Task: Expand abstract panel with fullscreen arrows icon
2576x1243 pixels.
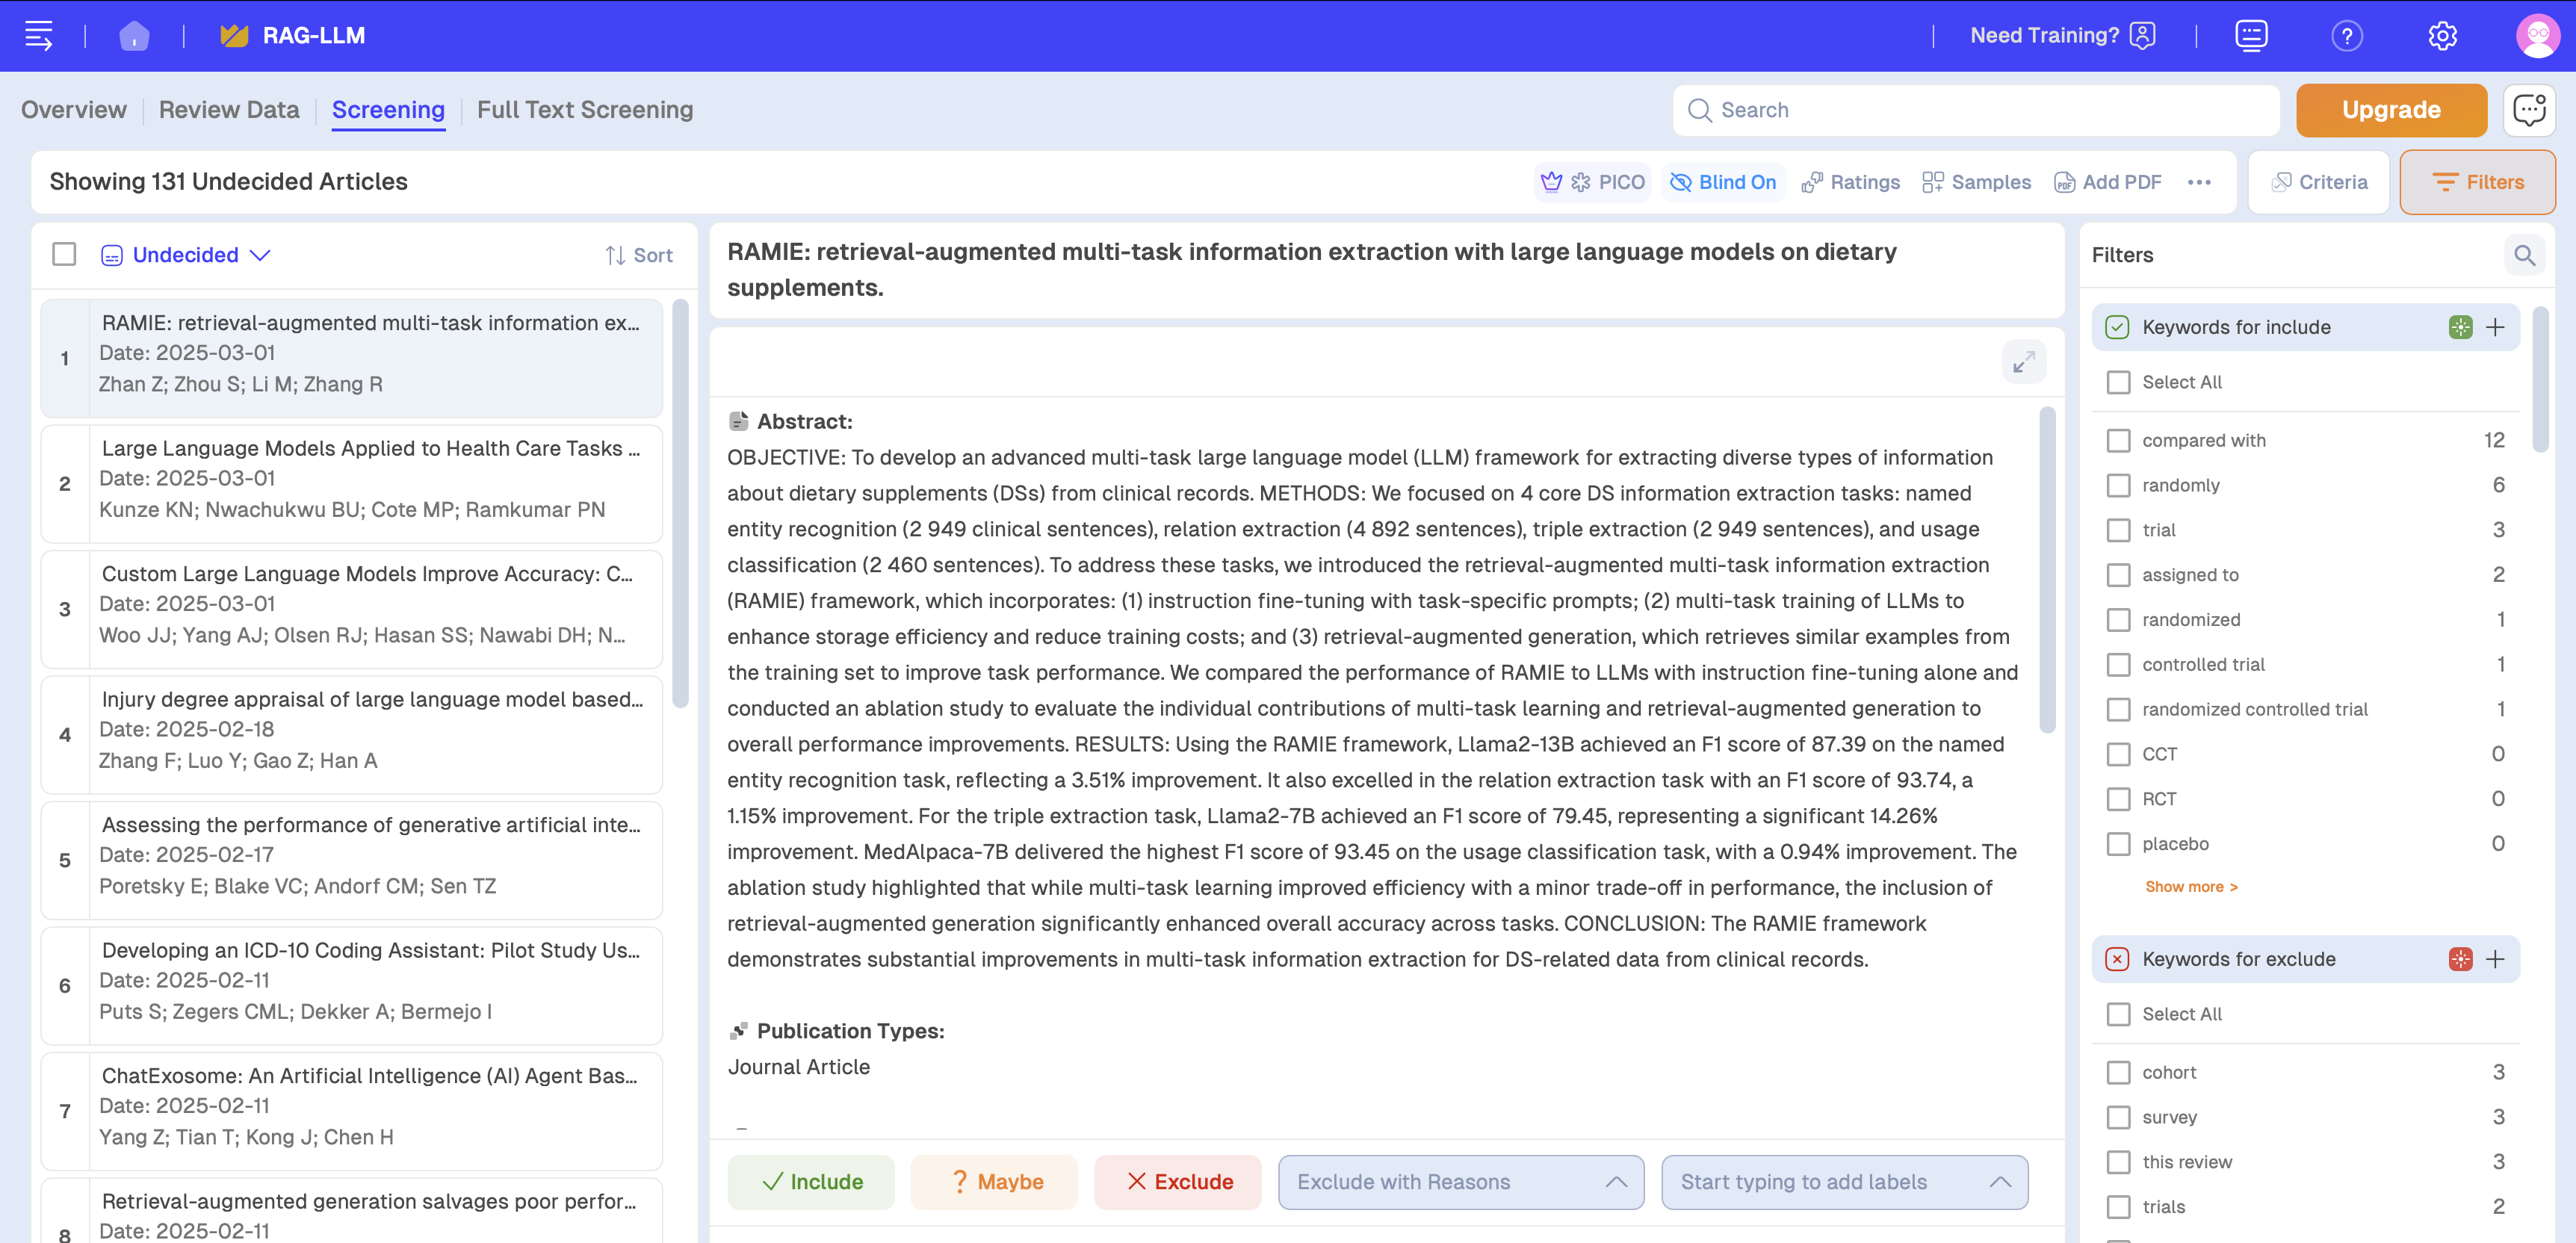Action: click(2023, 362)
